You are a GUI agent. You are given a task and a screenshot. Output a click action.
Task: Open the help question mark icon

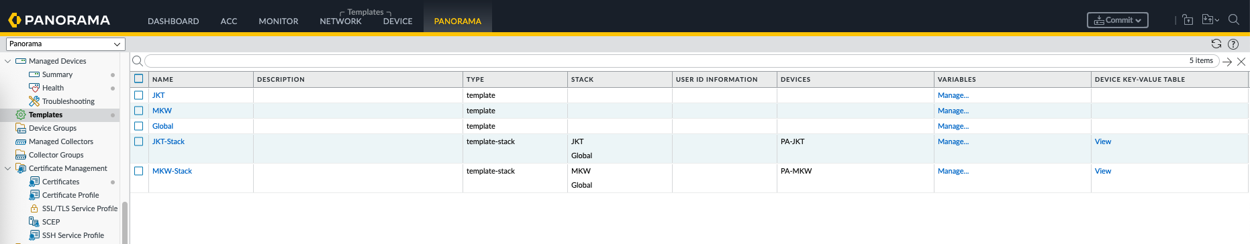[1233, 44]
